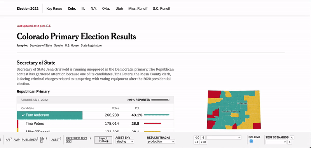Select the Key Races nav tab
The image size is (311, 148).
pyautogui.click(x=54, y=9)
